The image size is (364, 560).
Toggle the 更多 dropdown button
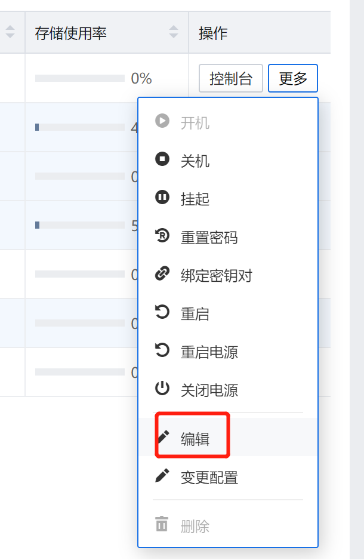293,78
